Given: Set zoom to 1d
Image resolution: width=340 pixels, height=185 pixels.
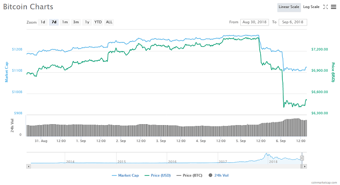Looking at the screenshot, I should click(x=42, y=22).
